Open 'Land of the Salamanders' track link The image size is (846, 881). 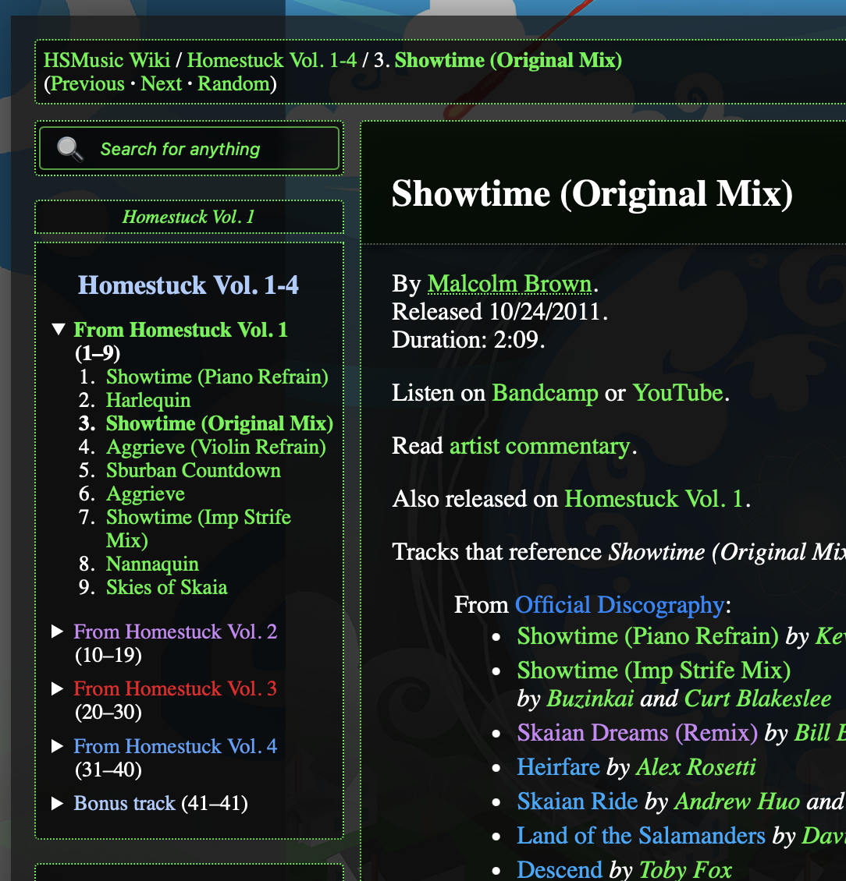coord(642,836)
